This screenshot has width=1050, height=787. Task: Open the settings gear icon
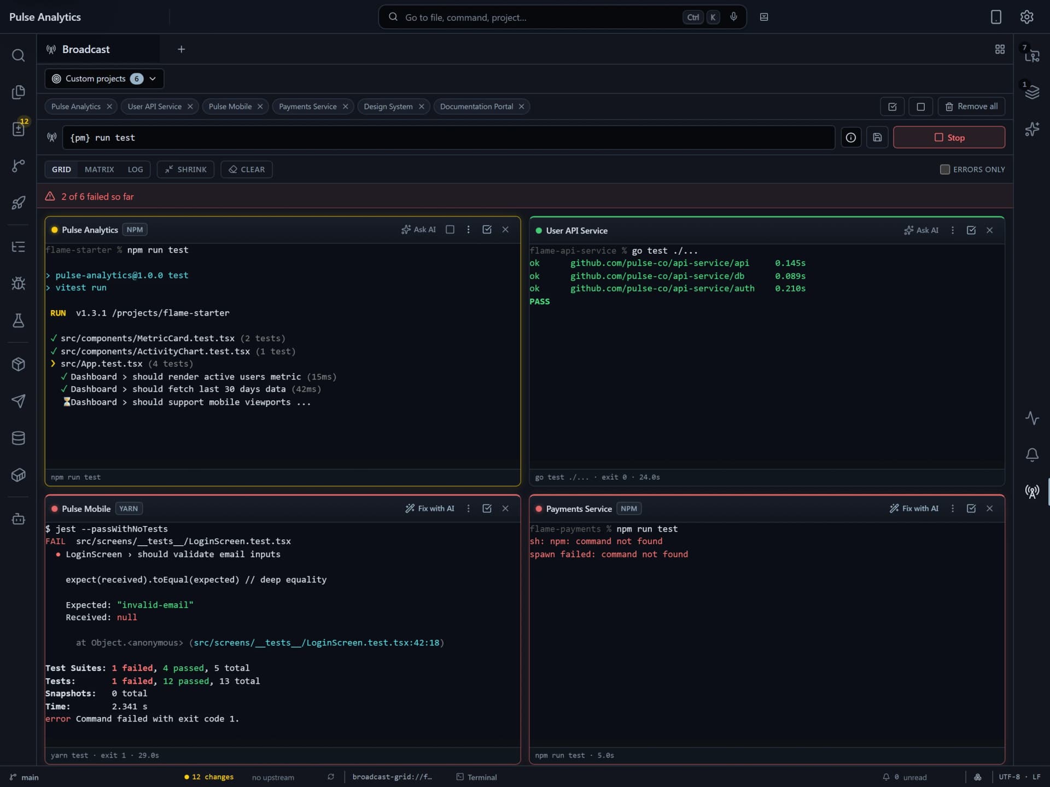[x=1026, y=17]
